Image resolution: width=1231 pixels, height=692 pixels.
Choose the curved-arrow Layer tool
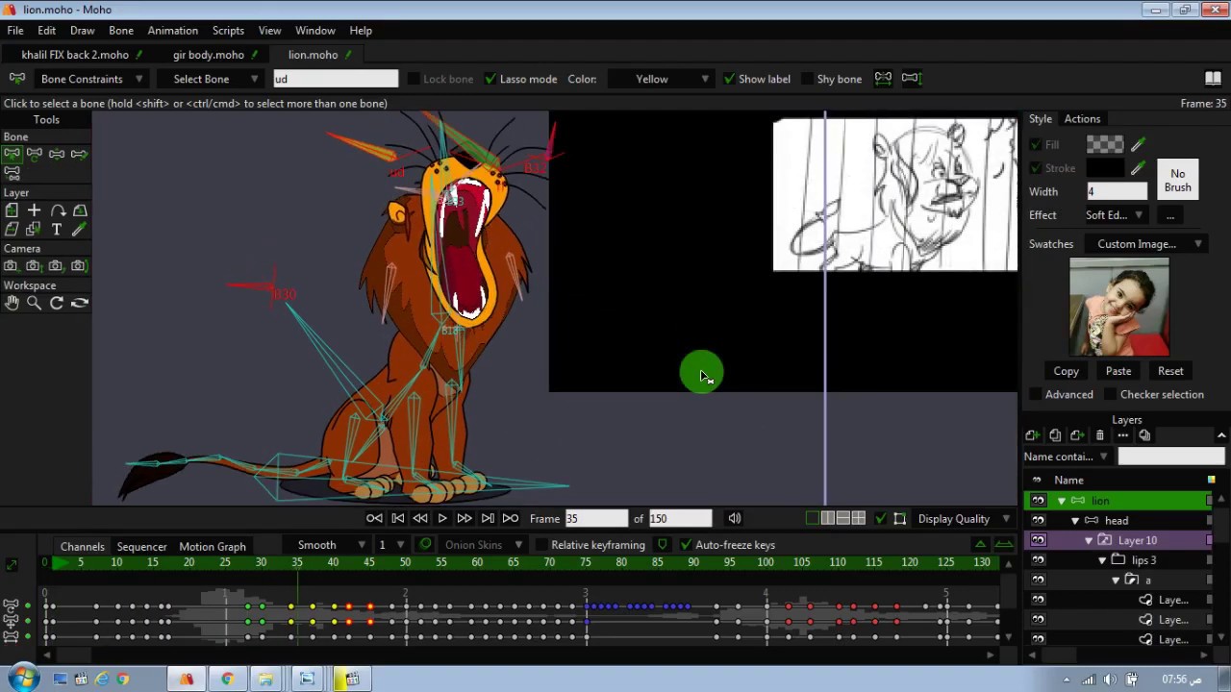tap(57, 210)
